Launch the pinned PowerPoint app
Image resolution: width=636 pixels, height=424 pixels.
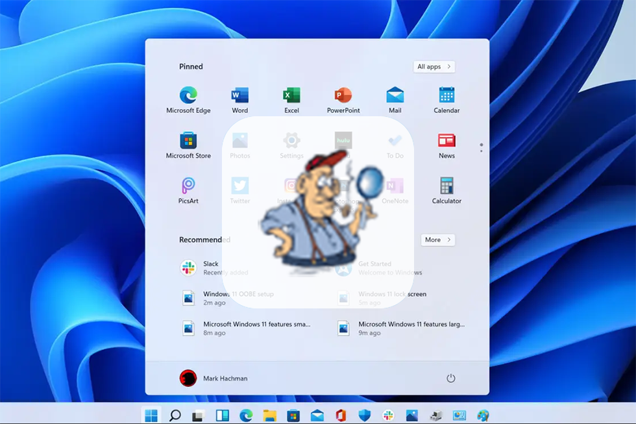click(343, 100)
